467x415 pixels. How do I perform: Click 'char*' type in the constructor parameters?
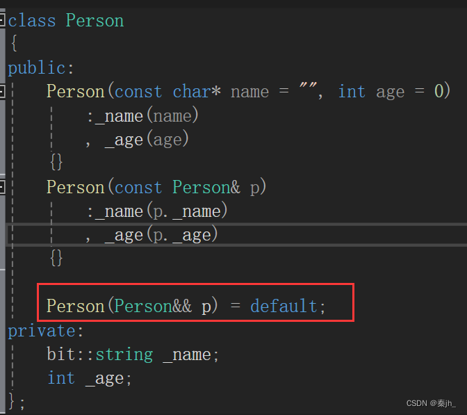[x=197, y=92]
